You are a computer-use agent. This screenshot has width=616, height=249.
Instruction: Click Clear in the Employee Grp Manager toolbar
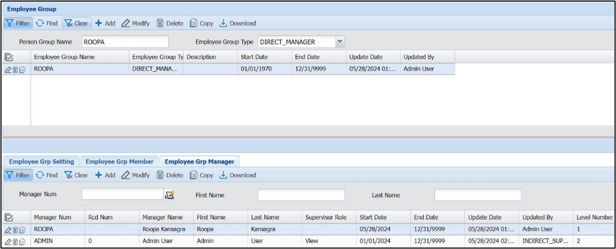[x=76, y=175]
